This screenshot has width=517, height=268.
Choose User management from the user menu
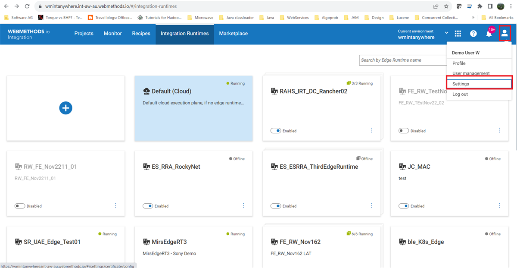479,73
